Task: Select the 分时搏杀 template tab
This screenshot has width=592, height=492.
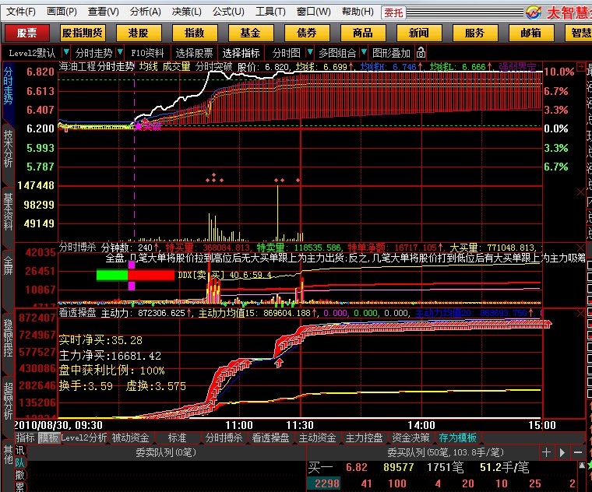Action: (224, 438)
